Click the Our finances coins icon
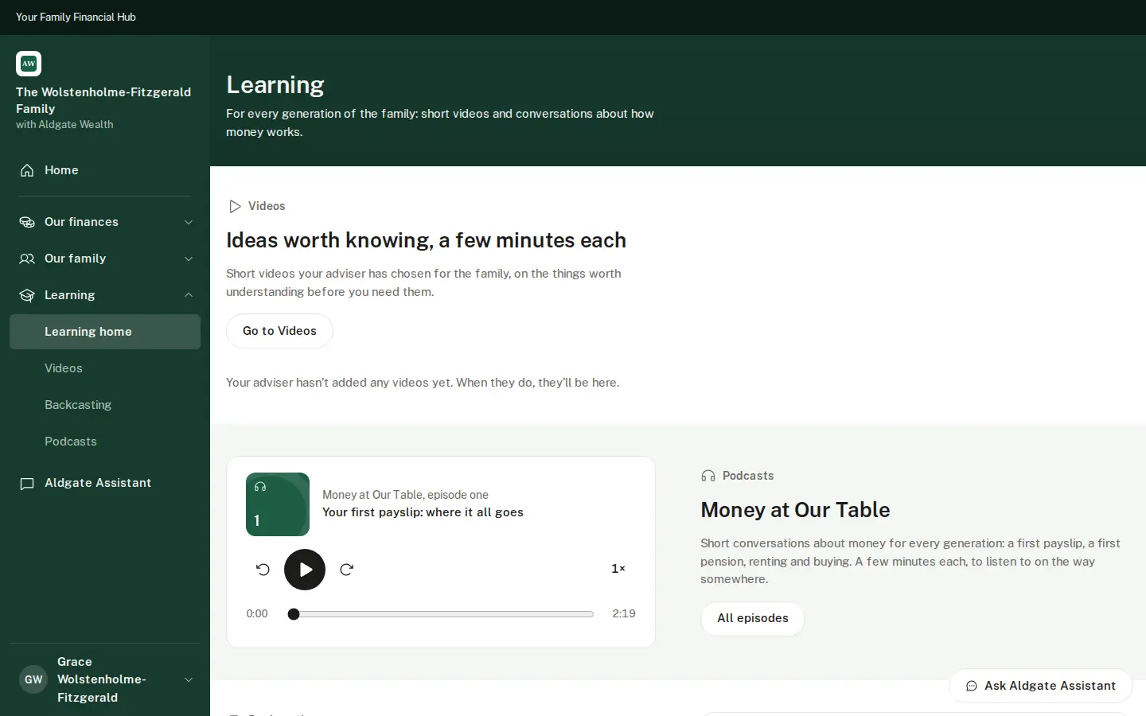1146x716 pixels. (27, 222)
